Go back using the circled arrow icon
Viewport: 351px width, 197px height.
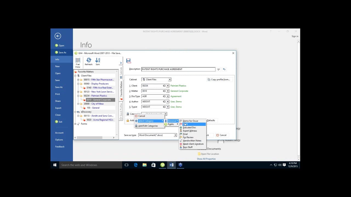point(58,36)
